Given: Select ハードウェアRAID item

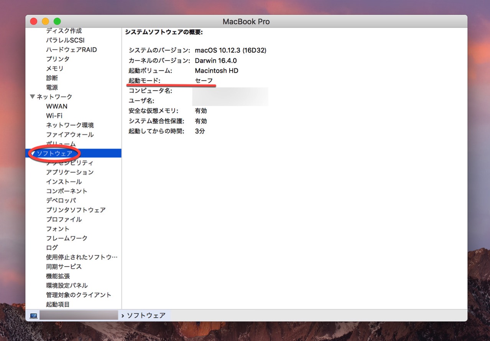Looking at the screenshot, I should point(71,50).
